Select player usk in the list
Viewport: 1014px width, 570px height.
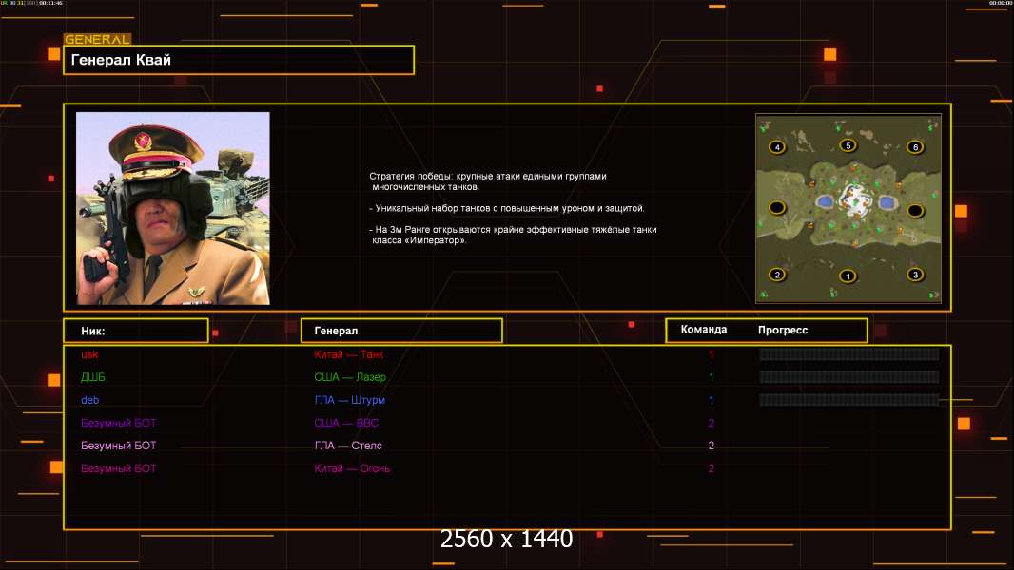(89, 354)
